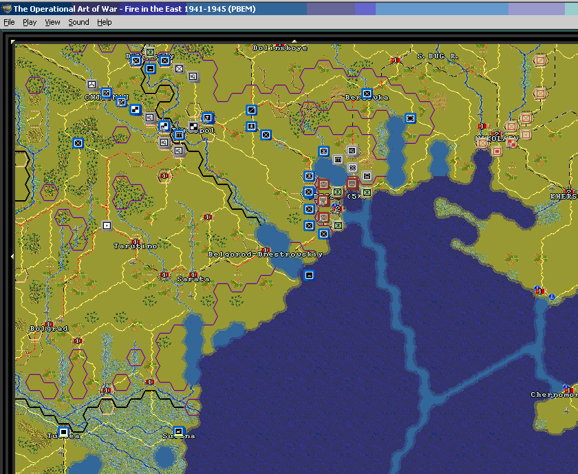This screenshot has width=578, height=474.
Task: Open the Help menu
Action: point(105,22)
